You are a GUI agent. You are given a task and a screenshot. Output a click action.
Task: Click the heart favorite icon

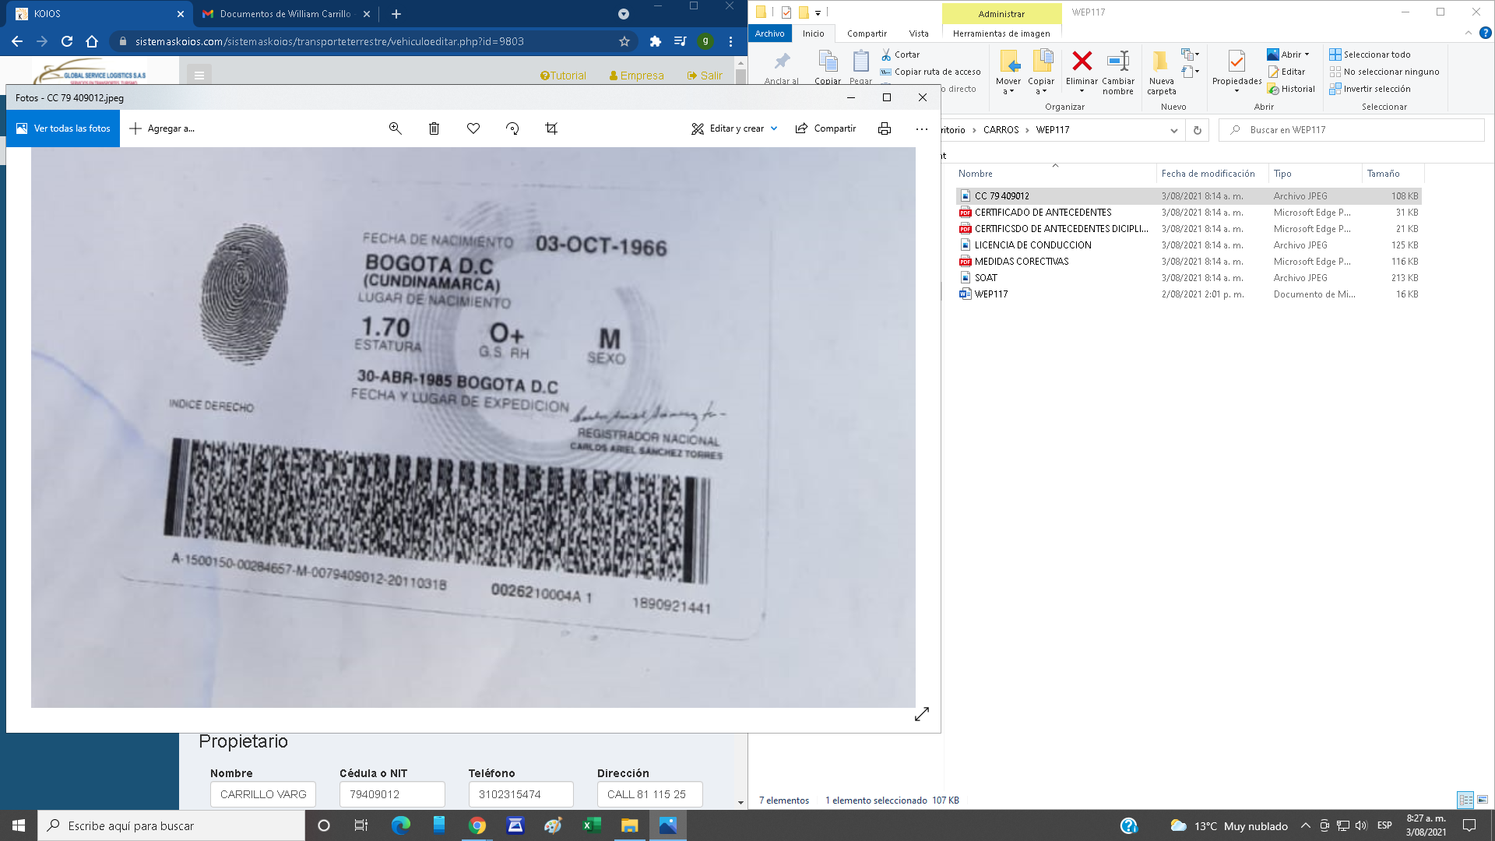473,128
